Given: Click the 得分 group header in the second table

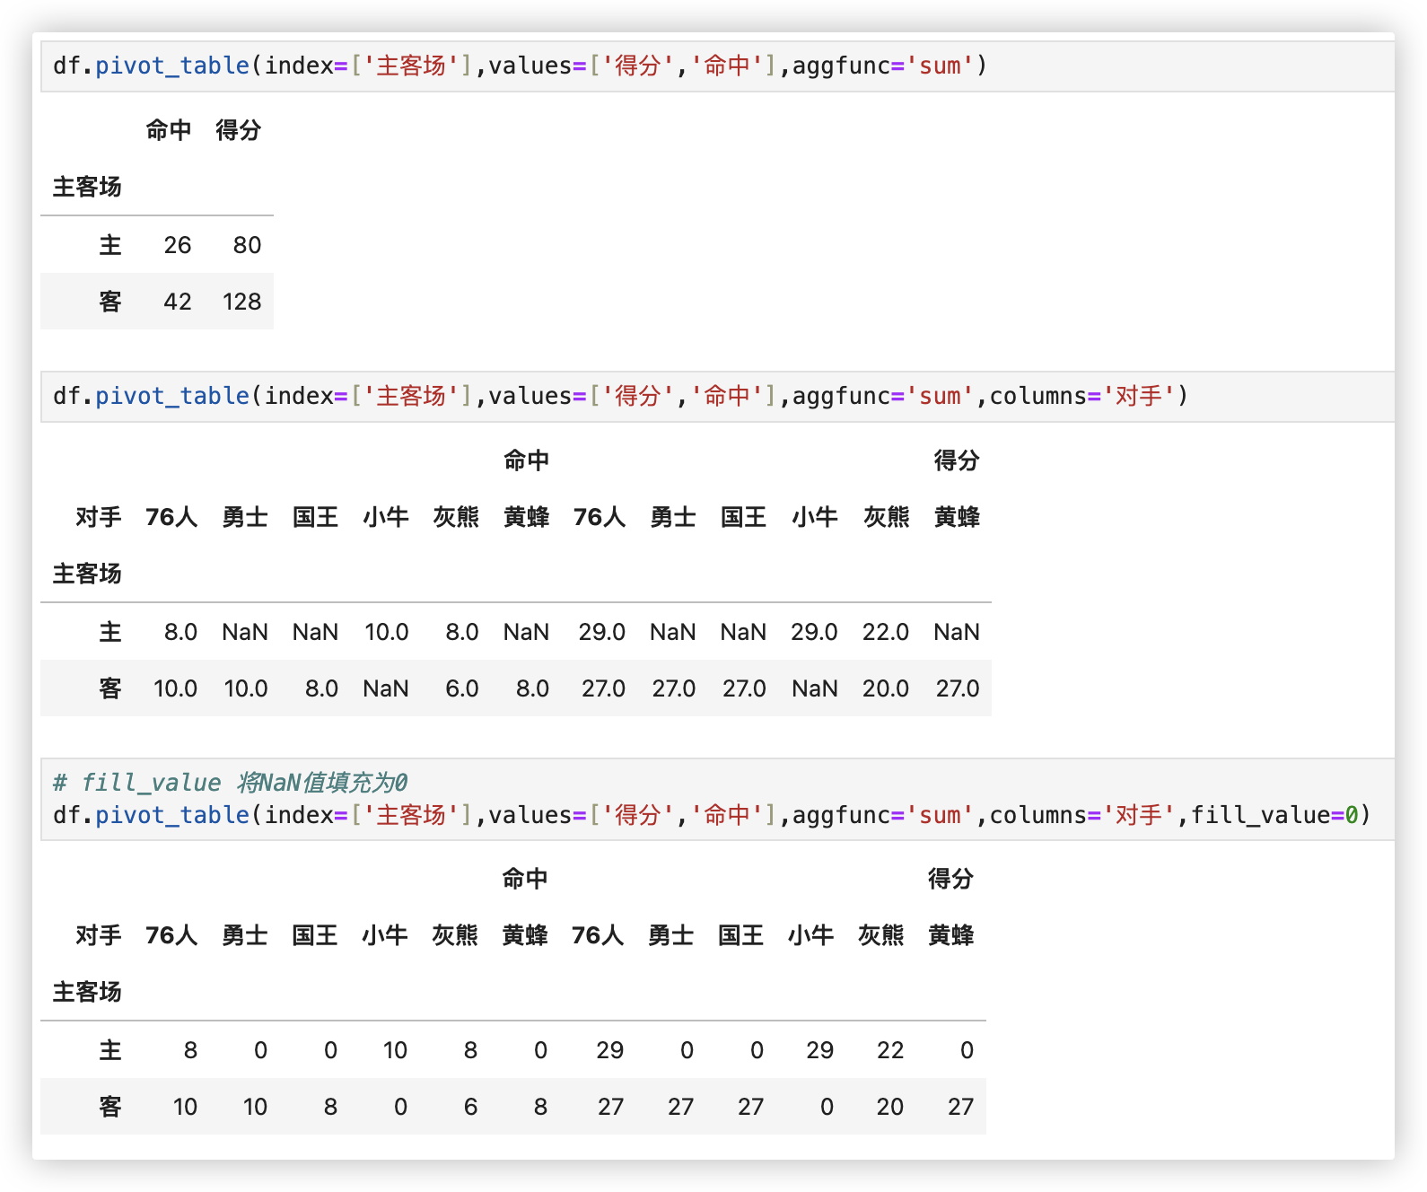Looking at the screenshot, I should coord(956,460).
